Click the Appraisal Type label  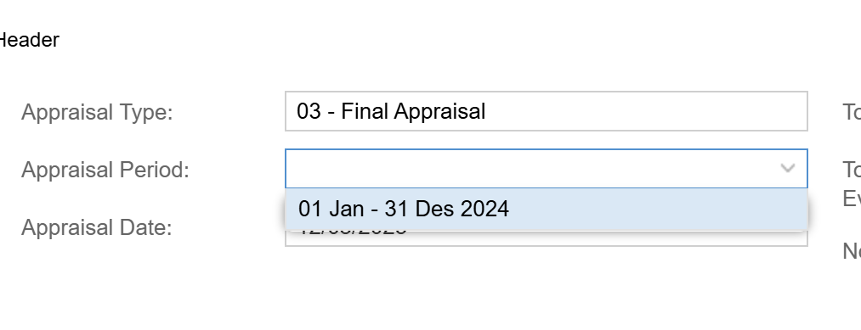(x=97, y=112)
